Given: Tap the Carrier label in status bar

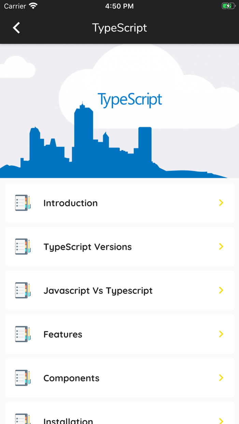Looking at the screenshot, I should [x=15, y=6].
